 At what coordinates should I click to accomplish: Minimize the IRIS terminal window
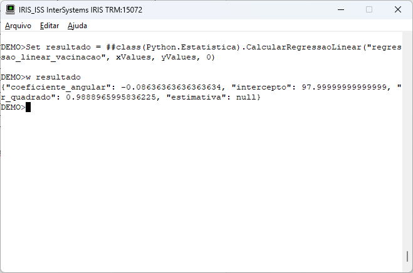click(341, 10)
